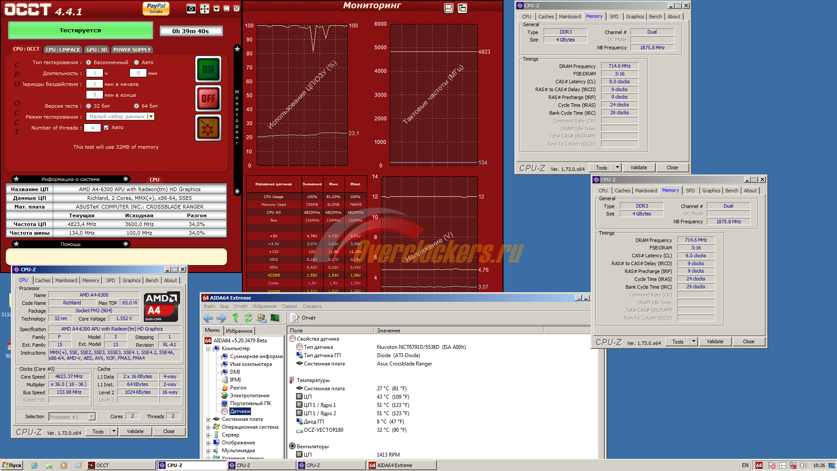Click the OCCT move-window crosshair icon
The width and height of the screenshot is (837, 471).
(x=204, y=9)
